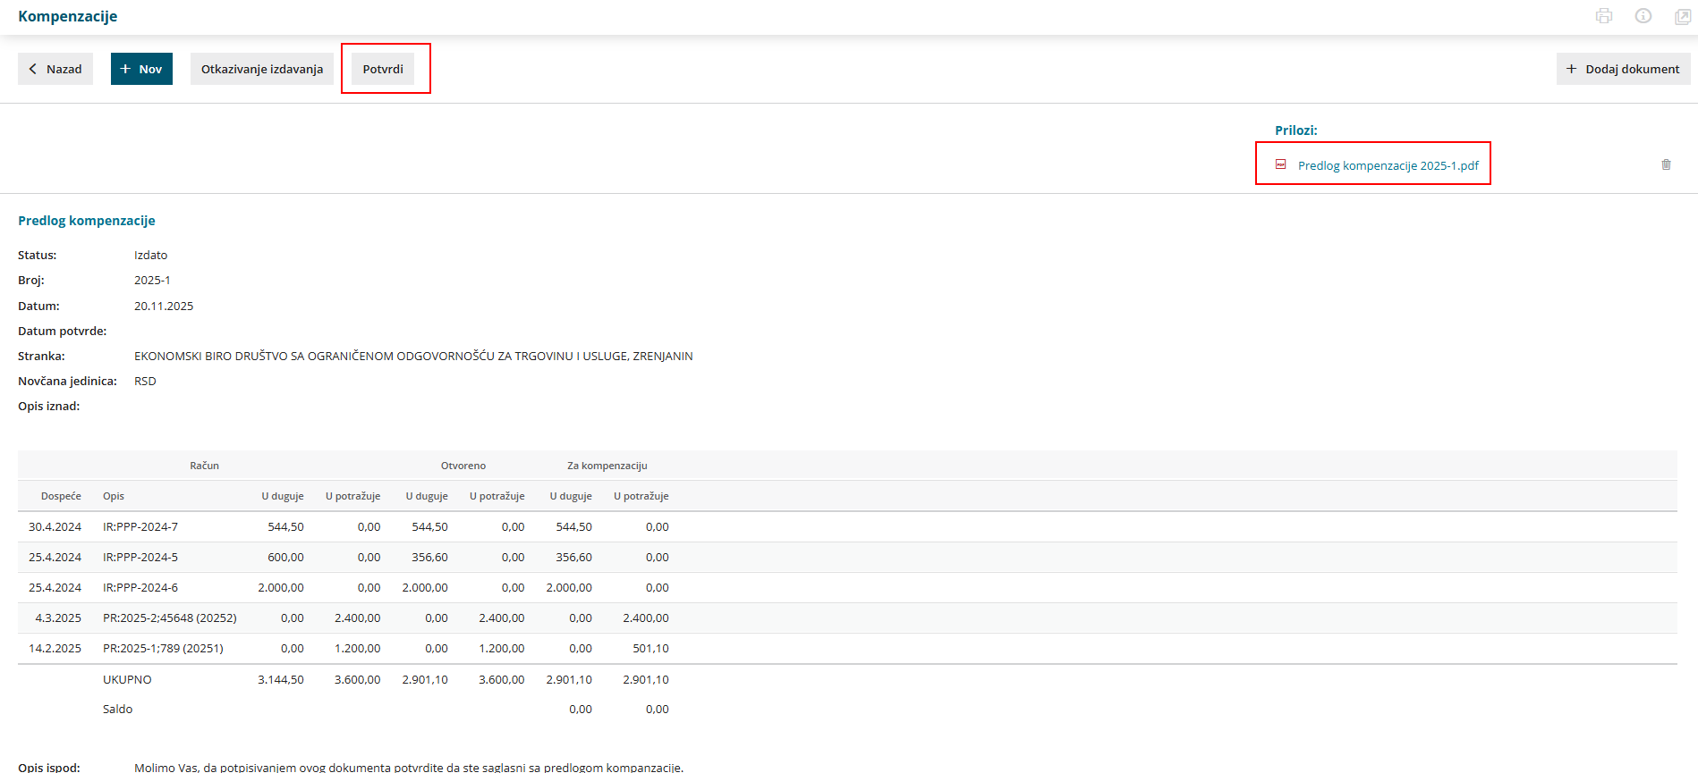
Task: Select the Predlog kompenzacije section heading
Action: tap(87, 221)
